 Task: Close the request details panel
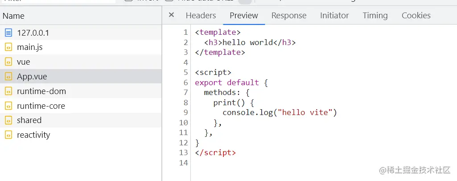(x=171, y=15)
